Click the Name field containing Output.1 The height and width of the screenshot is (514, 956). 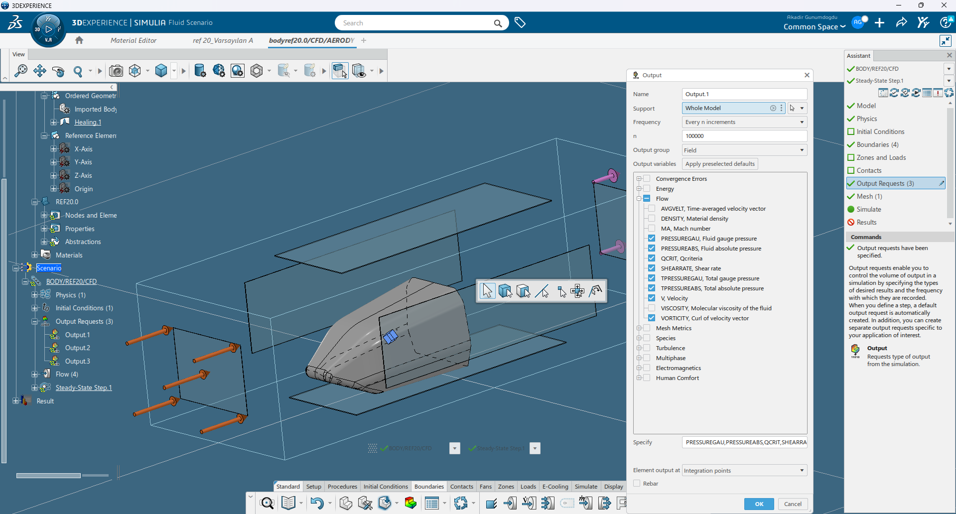pos(744,94)
